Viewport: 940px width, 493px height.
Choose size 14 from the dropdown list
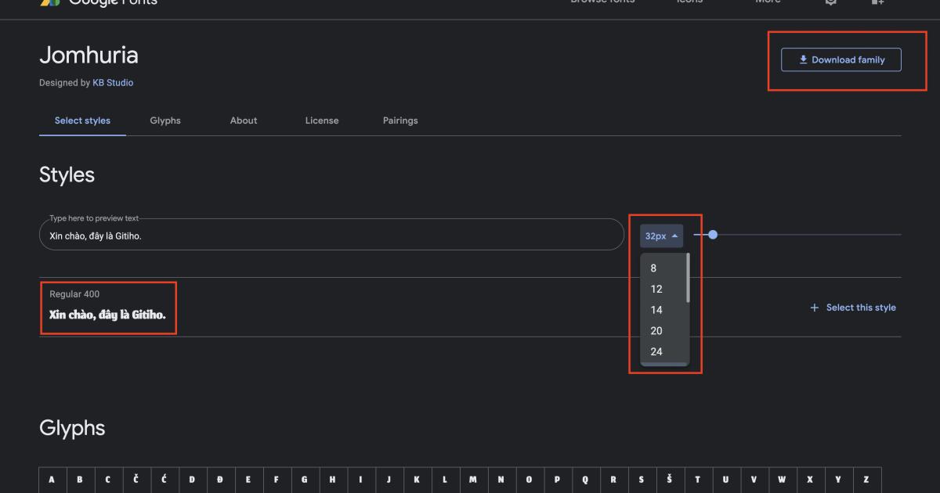[663, 310]
